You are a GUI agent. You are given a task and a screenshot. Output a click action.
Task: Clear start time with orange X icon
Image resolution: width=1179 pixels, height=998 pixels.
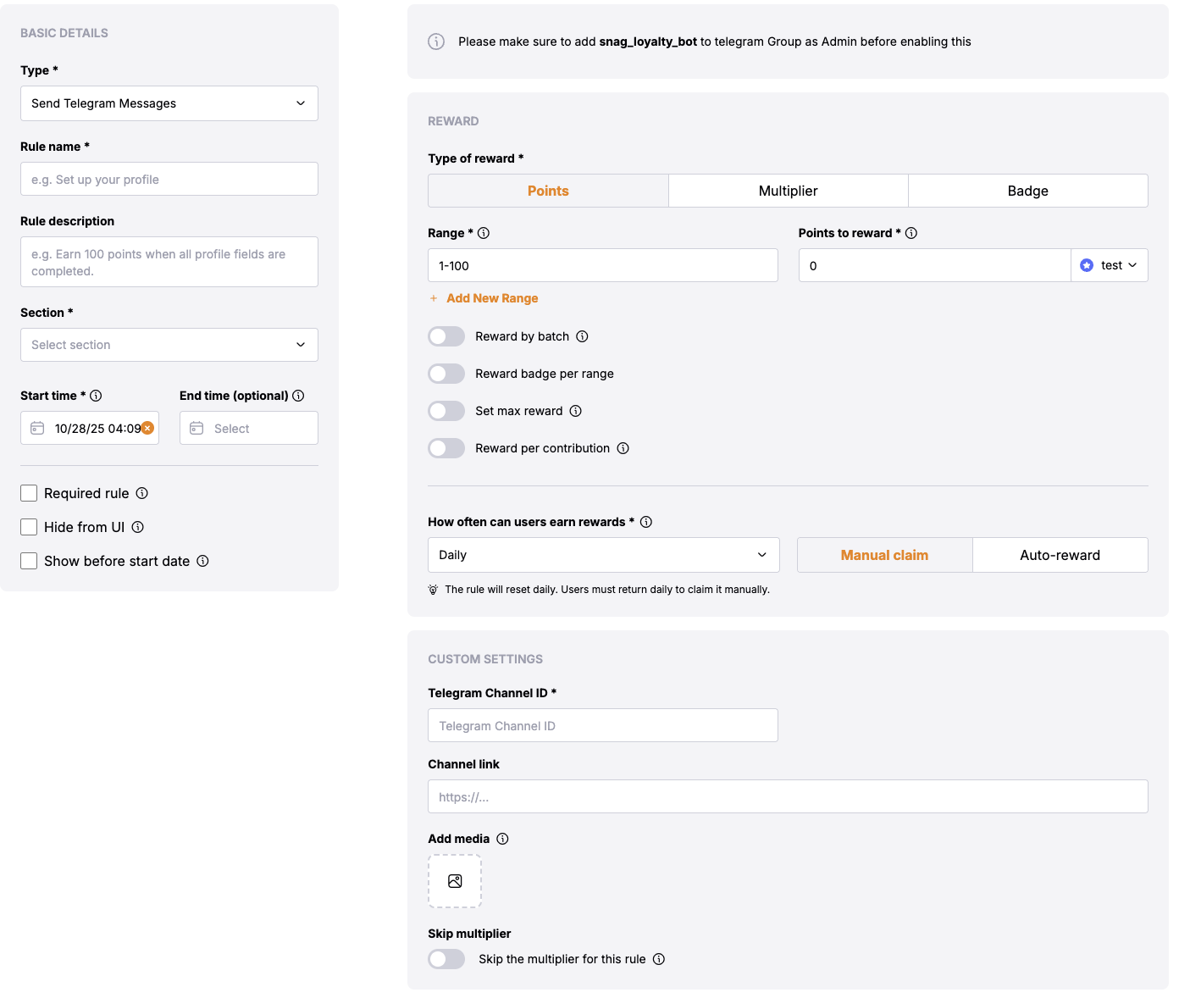click(147, 428)
